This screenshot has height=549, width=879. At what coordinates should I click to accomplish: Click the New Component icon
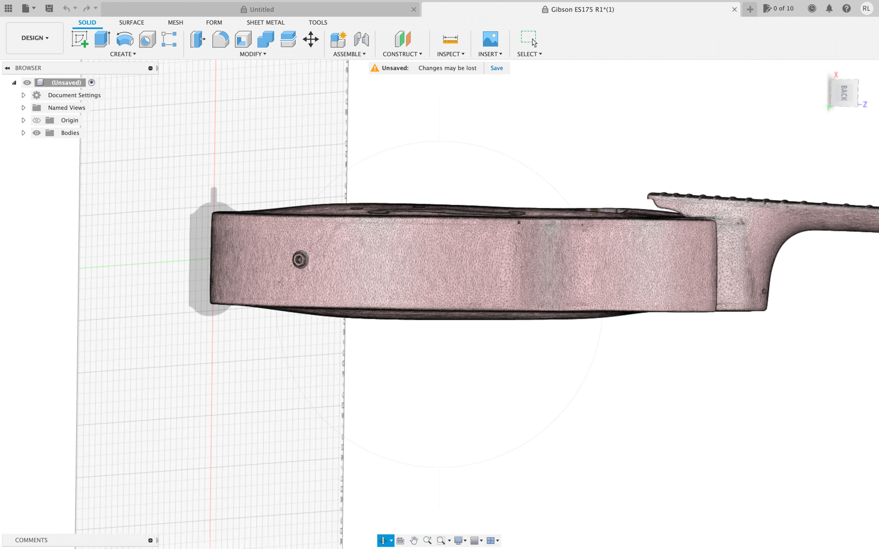coord(338,39)
